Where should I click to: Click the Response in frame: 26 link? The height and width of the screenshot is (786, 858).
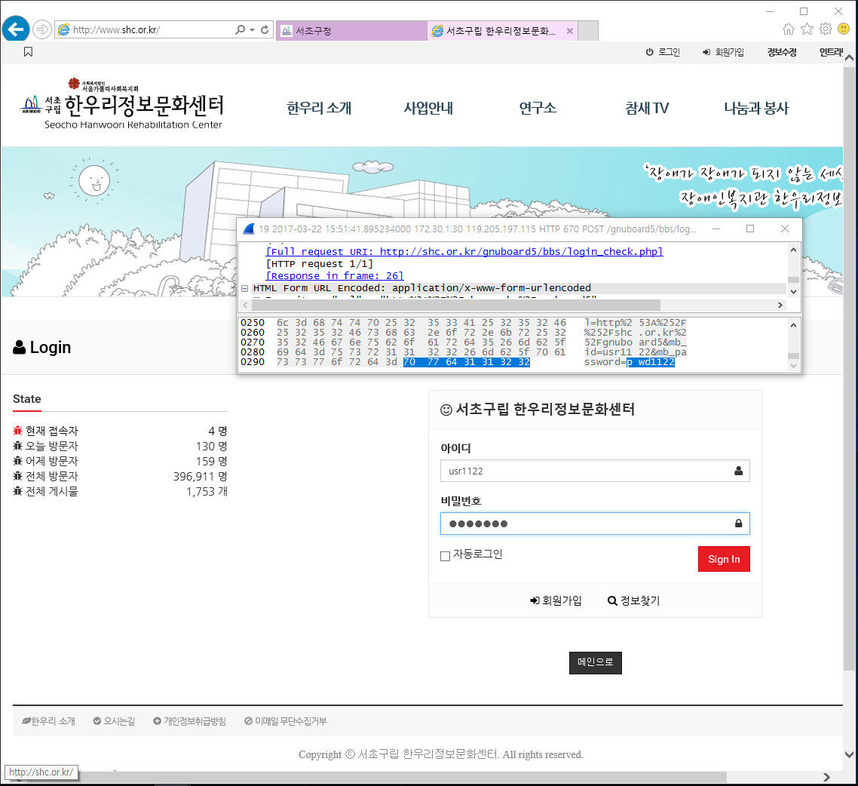tap(335, 276)
